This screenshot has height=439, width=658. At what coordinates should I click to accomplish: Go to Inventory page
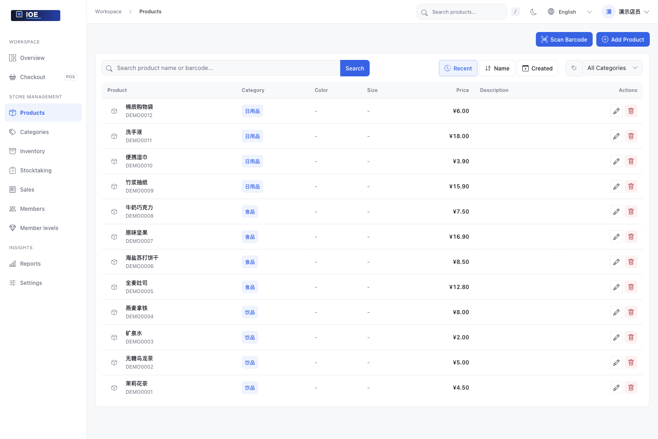click(43, 151)
